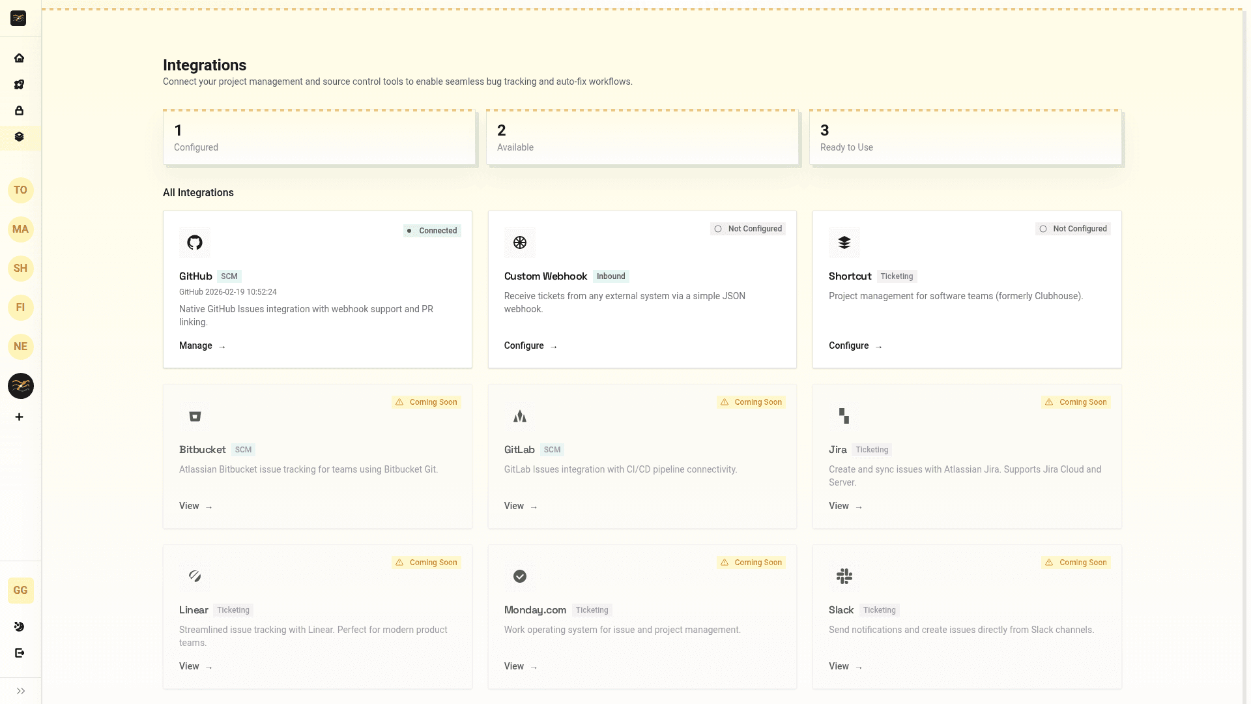1251x704 pixels.
Task: Click the Coming Soon badge on Slack
Action: click(1076, 563)
